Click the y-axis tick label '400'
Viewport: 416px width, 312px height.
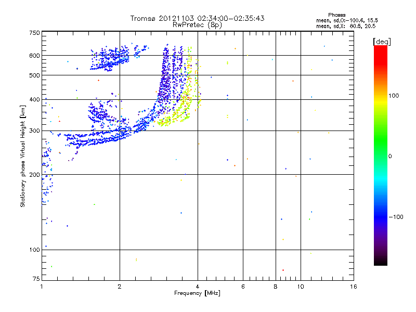coord(34,99)
